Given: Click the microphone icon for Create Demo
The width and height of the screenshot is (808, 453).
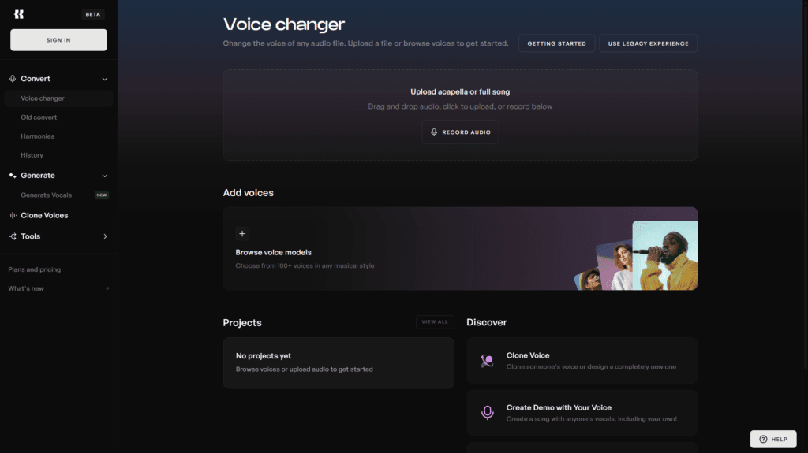Looking at the screenshot, I should tap(488, 413).
